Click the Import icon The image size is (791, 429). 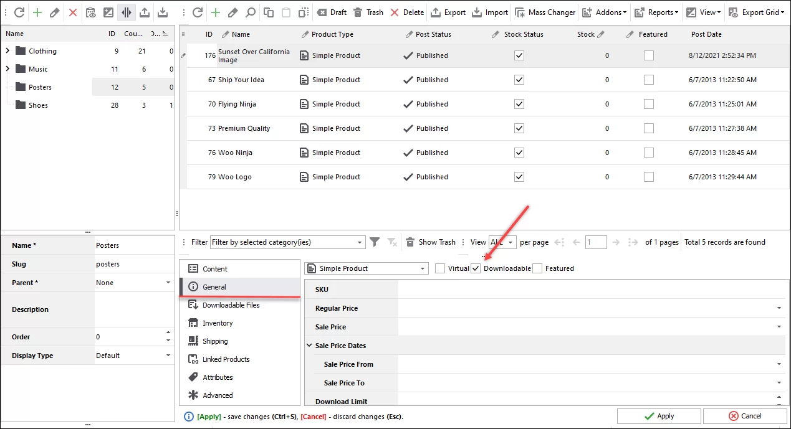pos(490,11)
